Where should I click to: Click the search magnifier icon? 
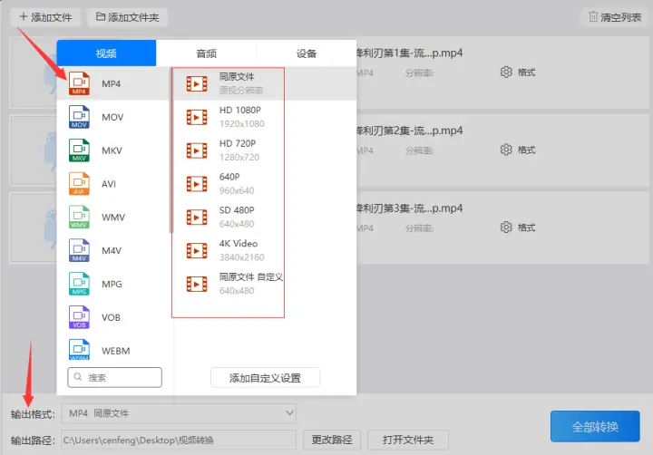pos(78,377)
